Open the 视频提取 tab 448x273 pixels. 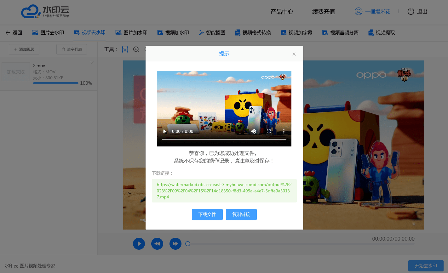click(382, 32)
